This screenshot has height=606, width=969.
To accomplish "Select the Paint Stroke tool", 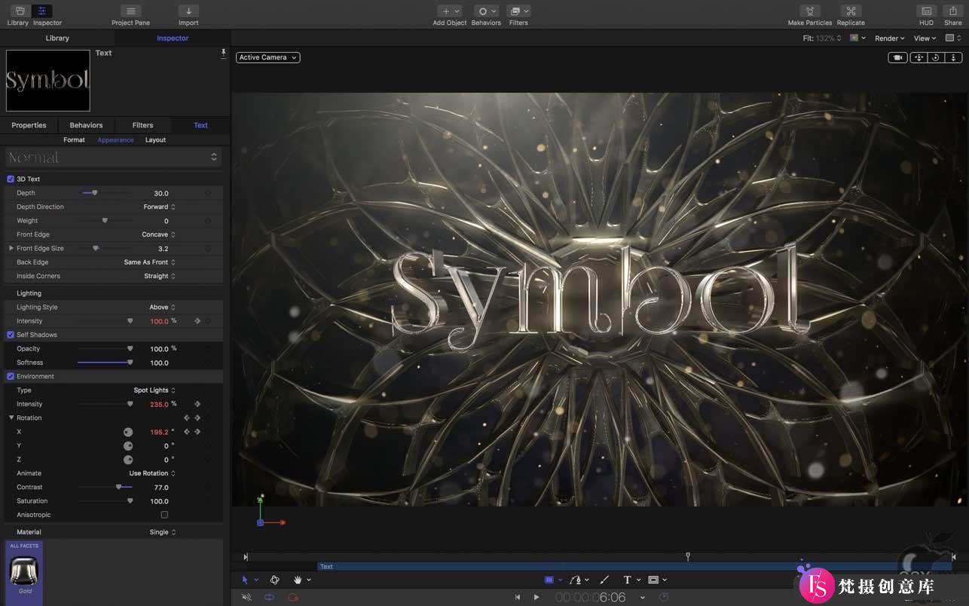I will [604, 580].
